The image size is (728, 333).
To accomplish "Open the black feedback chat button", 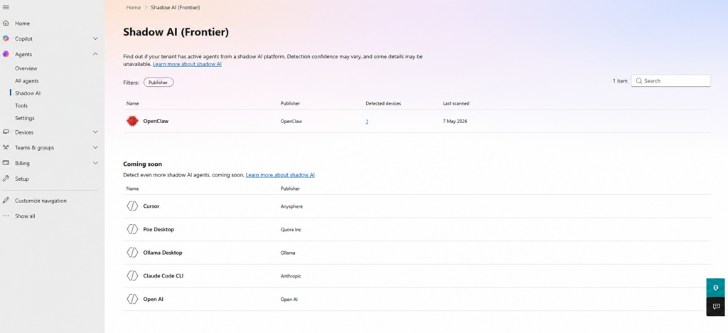I will pos(715,307).
